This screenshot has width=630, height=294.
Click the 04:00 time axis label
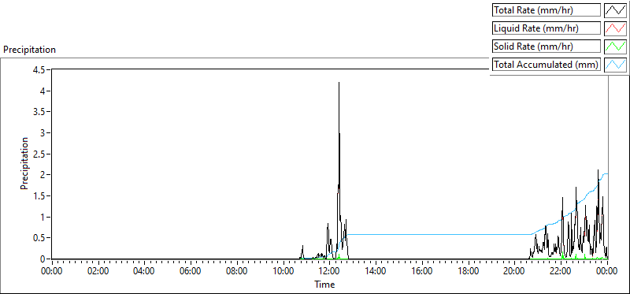point(144,271)
